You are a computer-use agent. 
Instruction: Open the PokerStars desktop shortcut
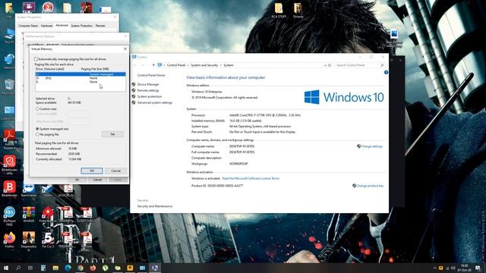pyautogui.click(x=48, y=214)
